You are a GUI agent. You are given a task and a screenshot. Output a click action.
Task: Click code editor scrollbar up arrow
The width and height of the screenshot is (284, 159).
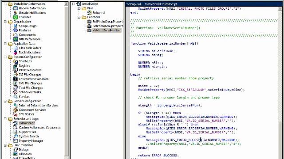(280, 8)
